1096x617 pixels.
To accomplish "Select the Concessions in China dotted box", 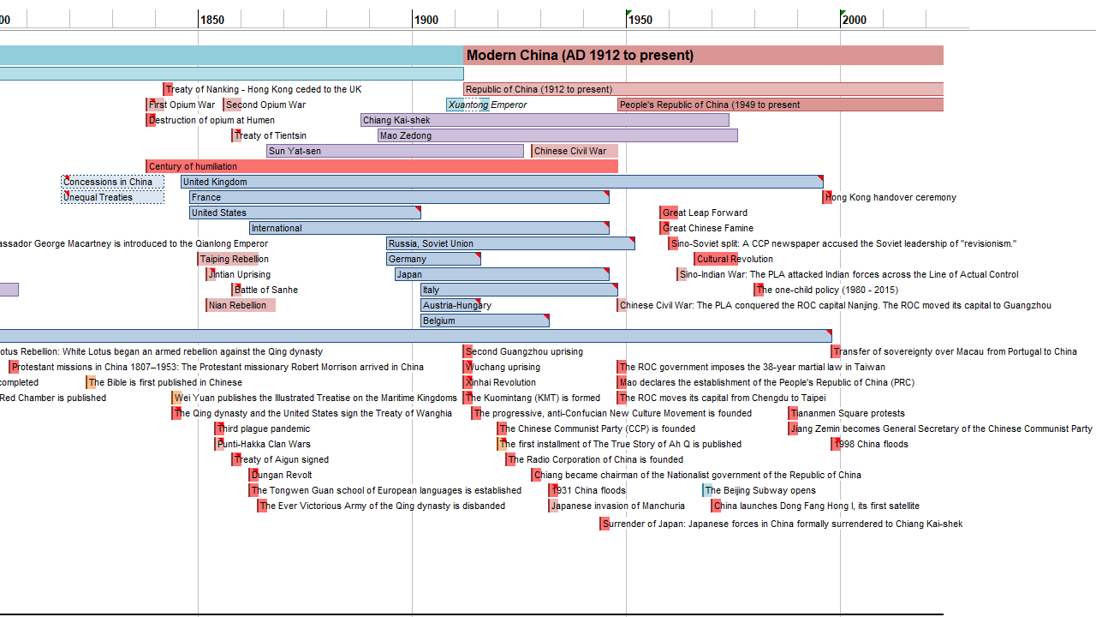I will (112, 182).
